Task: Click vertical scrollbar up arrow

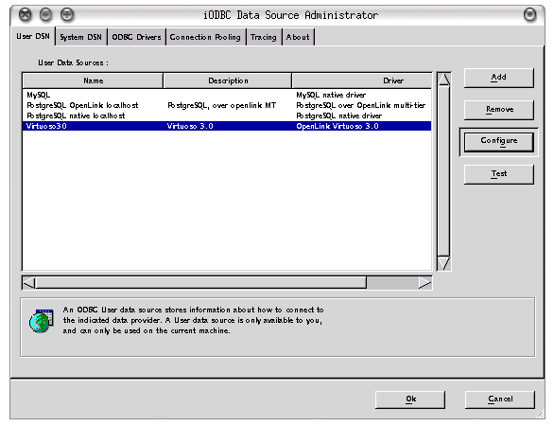Action: pyautogui.click(x=443, y=80)
